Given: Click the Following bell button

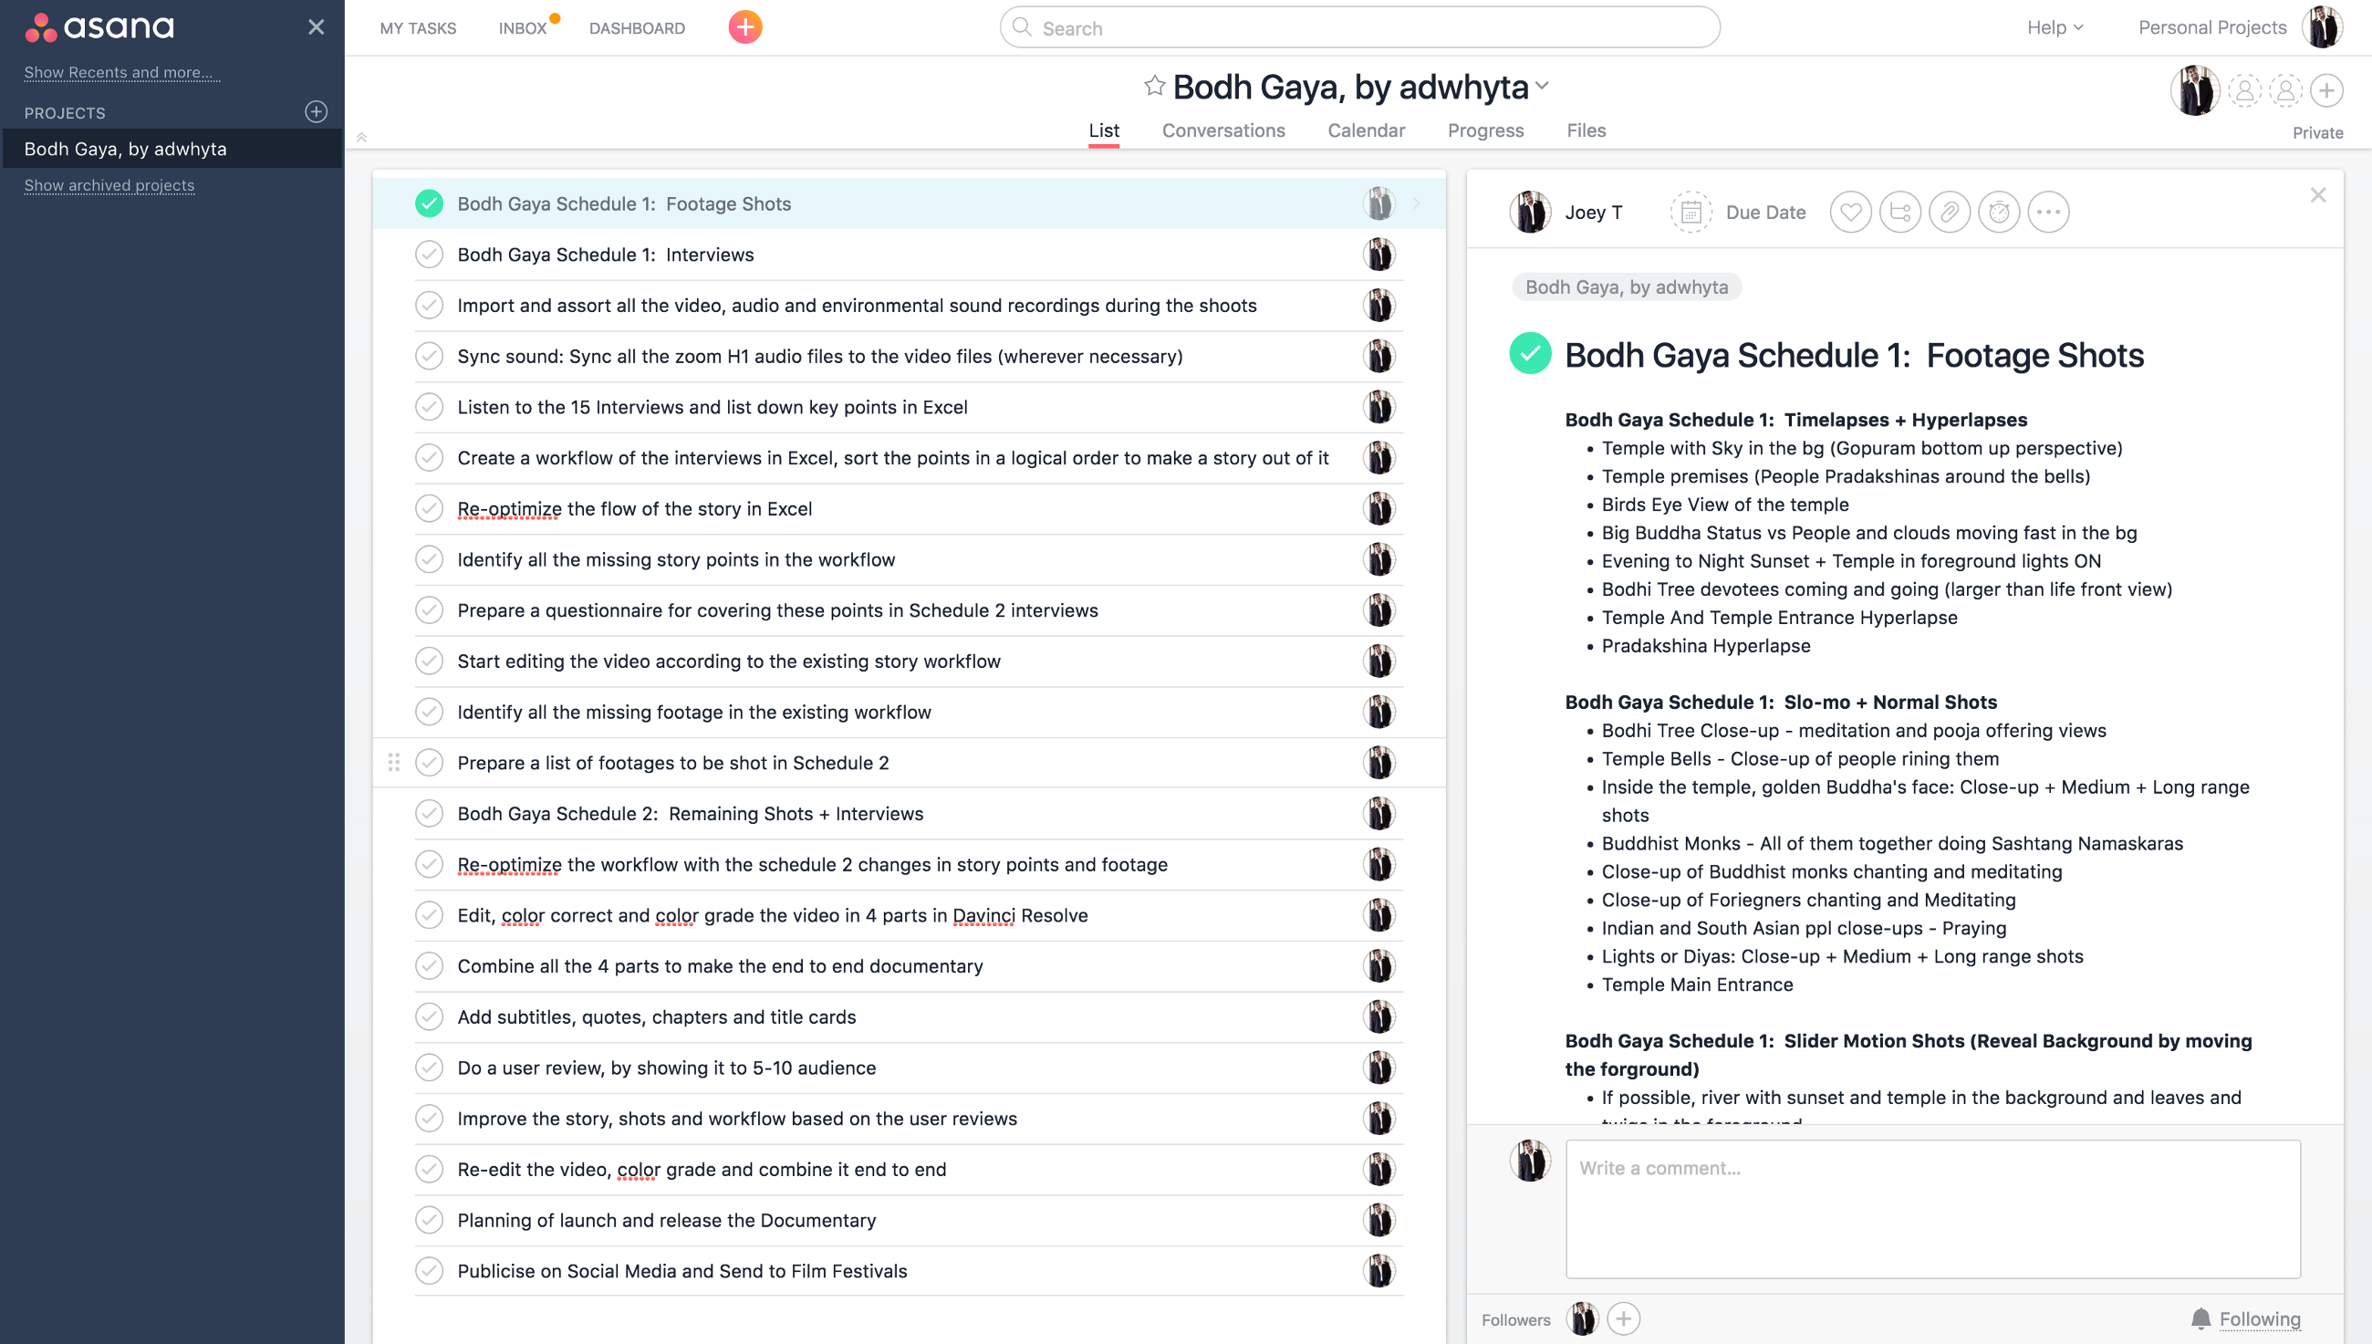Looking at the screenshot, I should [2244, 1318].
